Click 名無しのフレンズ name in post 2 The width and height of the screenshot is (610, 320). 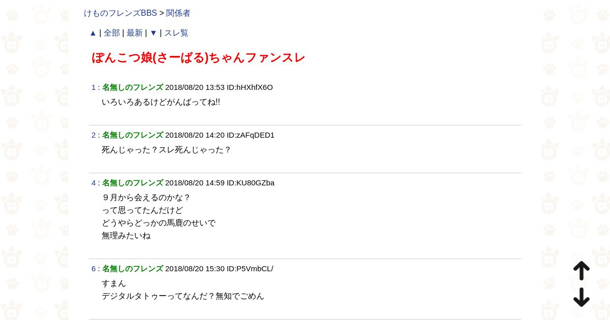click(133, 135)
